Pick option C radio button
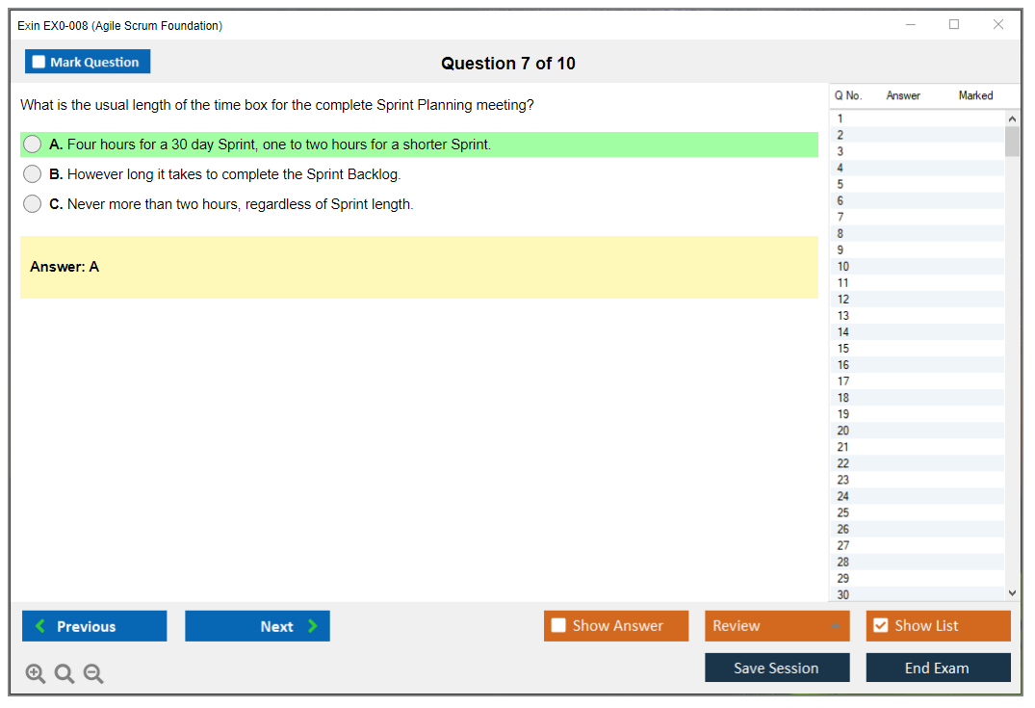 (x=33, y=204)
